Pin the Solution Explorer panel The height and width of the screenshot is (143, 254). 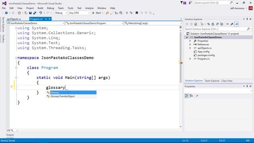pos(247,19)
